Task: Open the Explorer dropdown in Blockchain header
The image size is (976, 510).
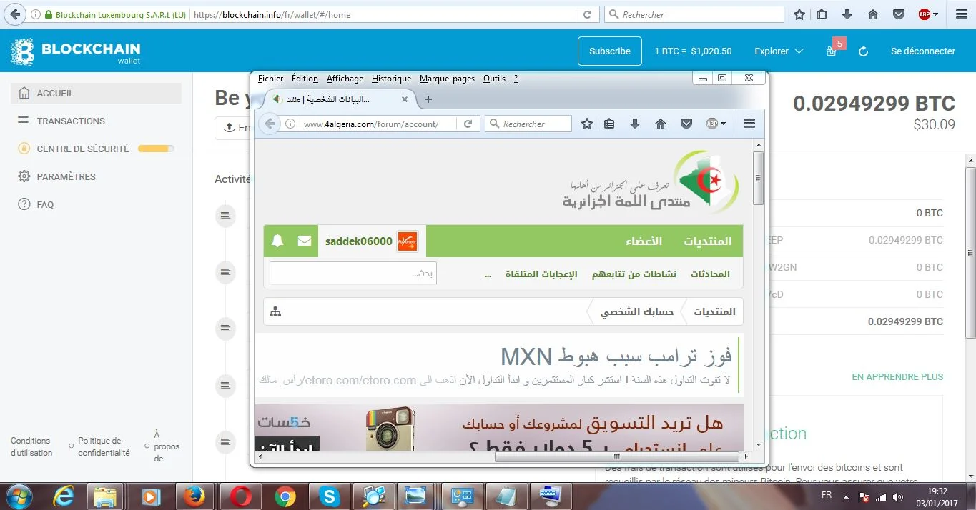Action: point(779,51)
